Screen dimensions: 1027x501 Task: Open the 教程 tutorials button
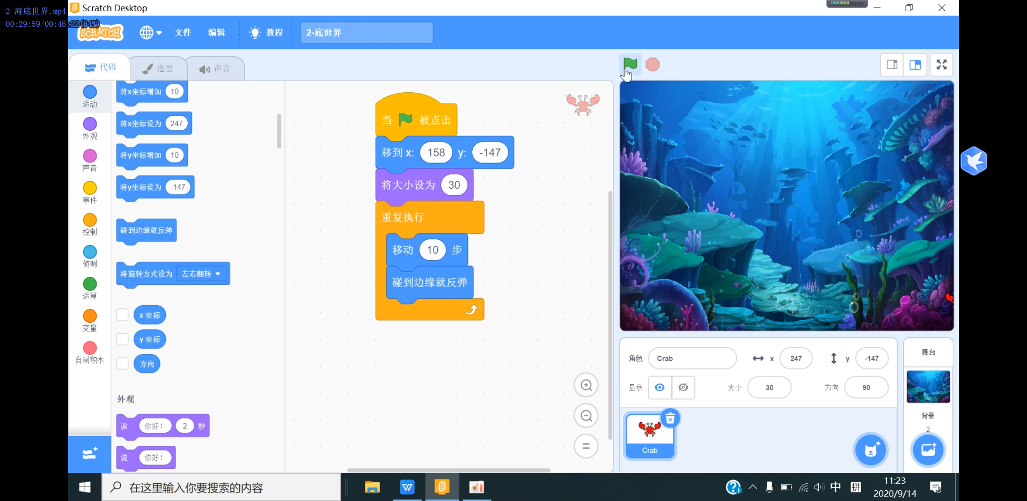pos(266,33)
